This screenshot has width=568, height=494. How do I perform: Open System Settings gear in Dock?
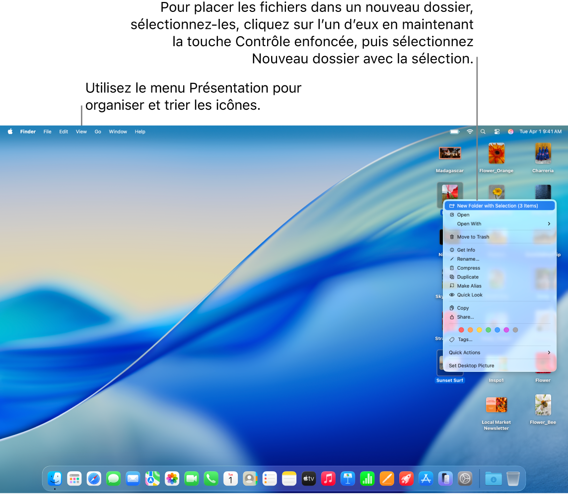point(465,479)
